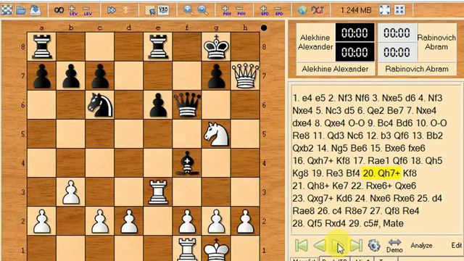Toggle infinite analysis with the infinity icon

click(59, 10)
